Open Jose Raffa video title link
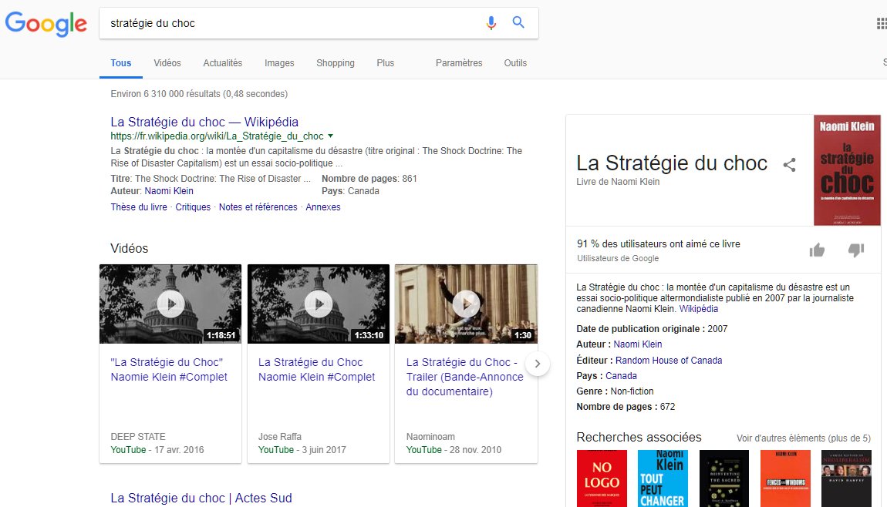The width and height of the screenshot is (887, 507). 316,370
